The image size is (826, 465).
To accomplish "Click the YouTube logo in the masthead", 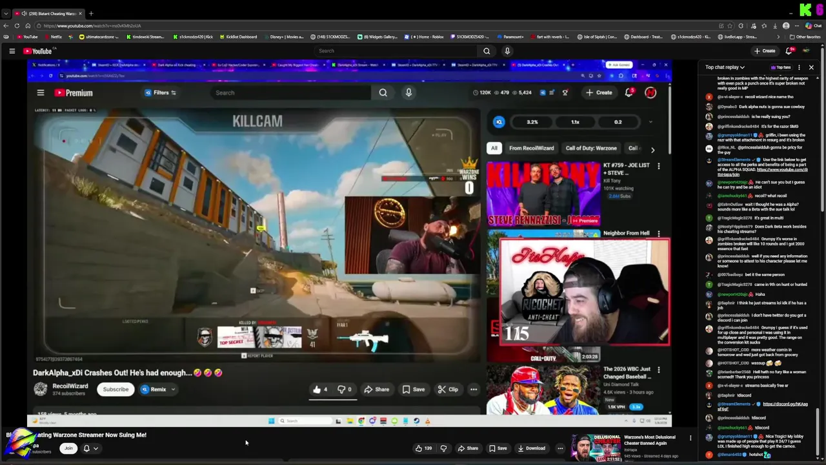I will 37,51.
